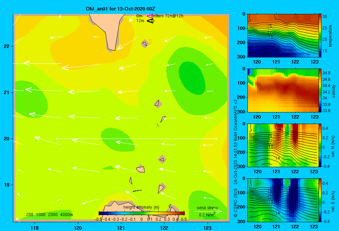Click the title OM_an01 for 13-Oct-2020 00Z
339x231 pixels.
(x=120, y=9)
